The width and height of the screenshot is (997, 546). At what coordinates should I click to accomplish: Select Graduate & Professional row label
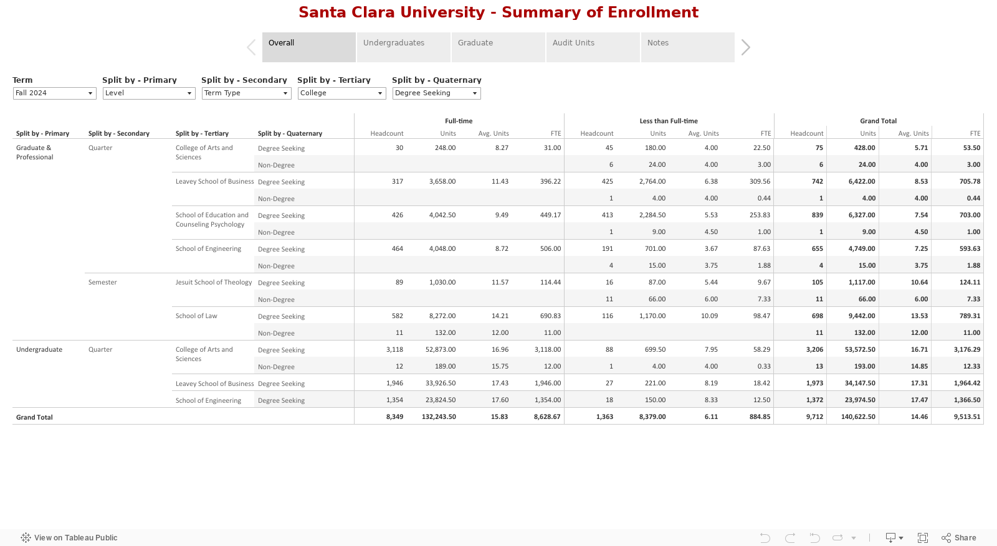[x=35, y=153]
